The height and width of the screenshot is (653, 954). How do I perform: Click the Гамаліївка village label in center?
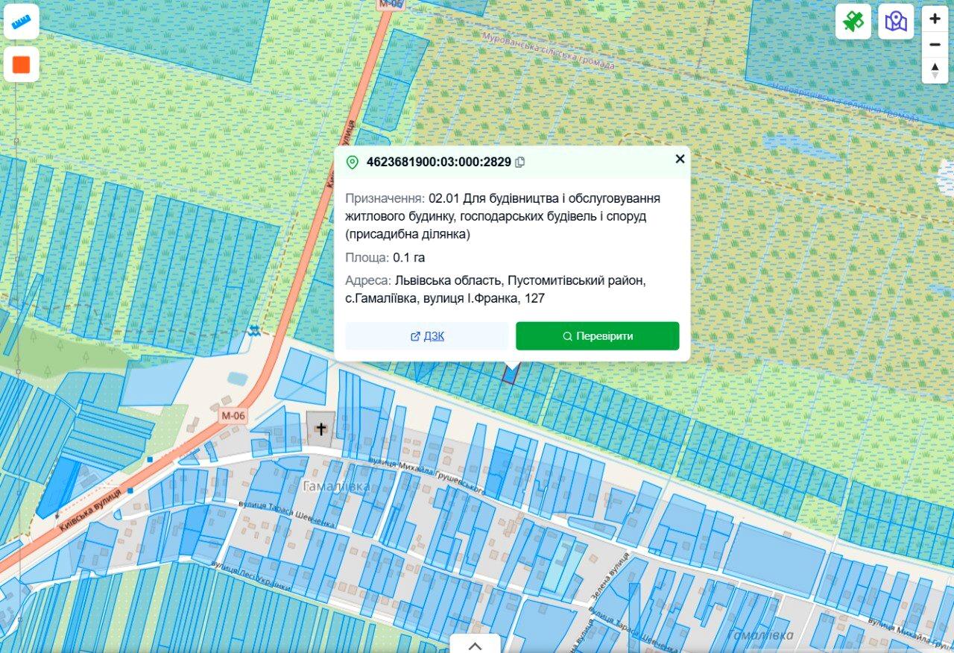337,486
